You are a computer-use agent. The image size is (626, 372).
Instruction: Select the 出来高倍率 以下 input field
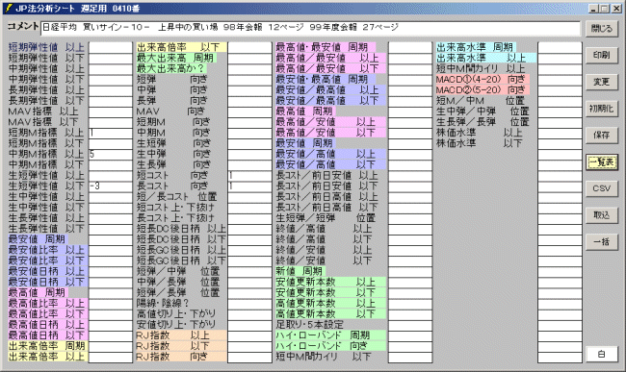point(250,47)
